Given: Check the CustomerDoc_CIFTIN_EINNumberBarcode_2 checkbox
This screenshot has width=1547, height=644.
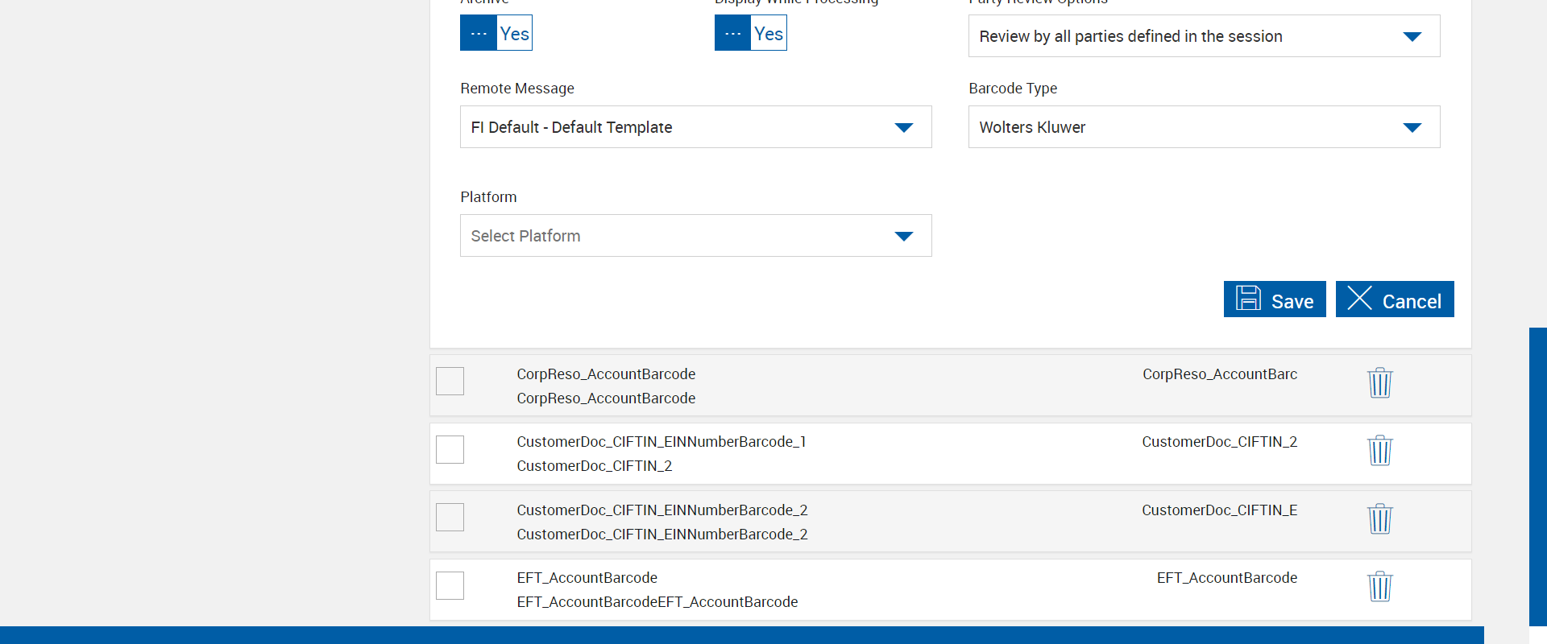Looking at the screenshot, I should 450,517.
